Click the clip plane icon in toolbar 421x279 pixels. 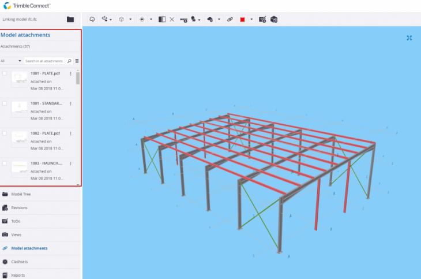point(161,19)
